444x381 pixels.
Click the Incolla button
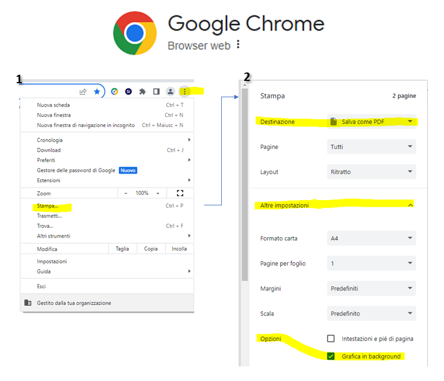(179, 248)
